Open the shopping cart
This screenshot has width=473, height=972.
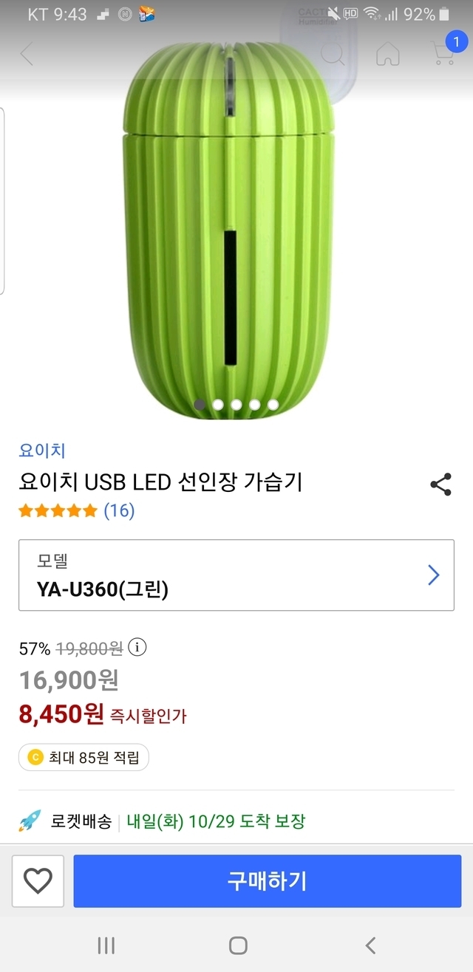[443, 53]
